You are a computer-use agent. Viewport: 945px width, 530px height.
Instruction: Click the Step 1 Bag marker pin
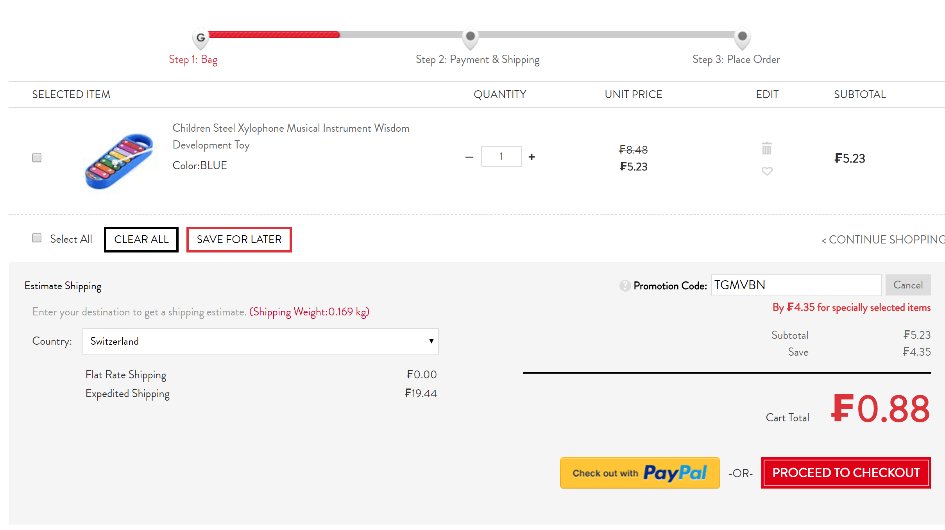tap(200, 38)
